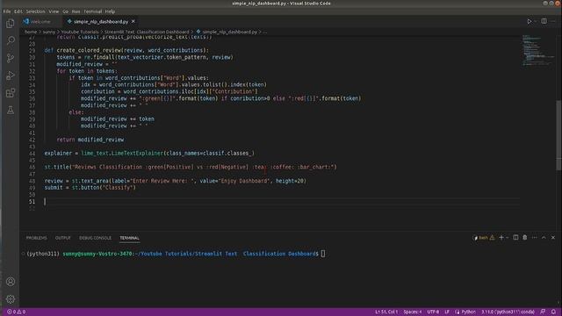This screenshot has width=562, height=316.
Task: Change end of line sequence LF
Action: tap(447, 312)
